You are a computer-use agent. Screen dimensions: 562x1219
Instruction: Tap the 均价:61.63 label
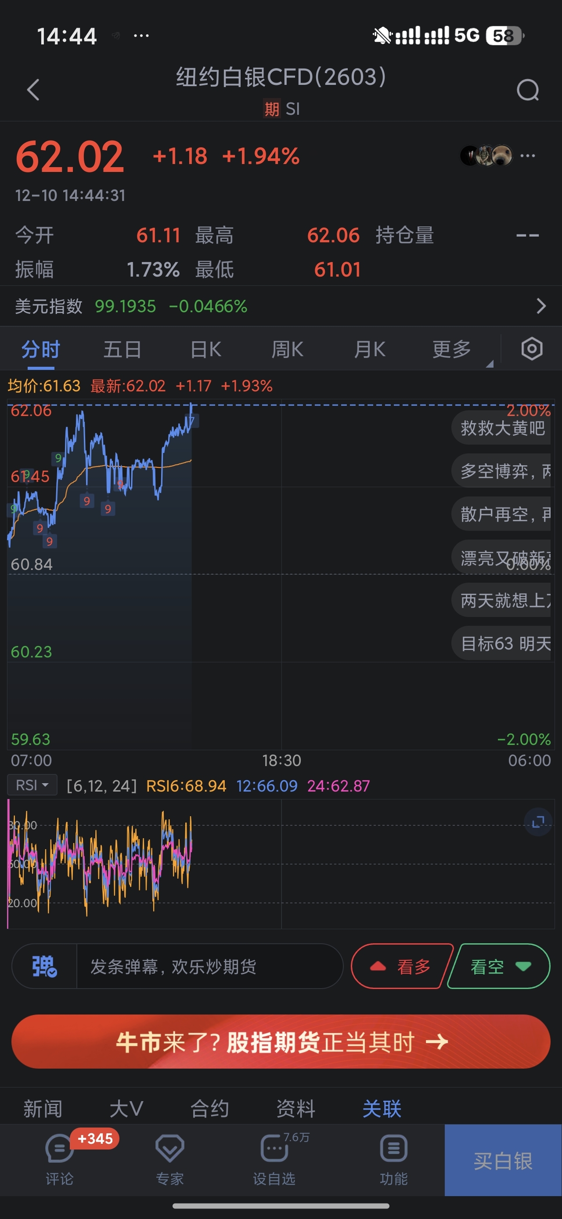point(44,386)
